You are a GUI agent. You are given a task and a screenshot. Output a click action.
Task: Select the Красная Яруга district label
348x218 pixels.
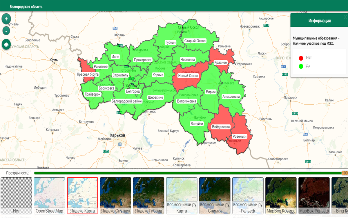[88, 75]
